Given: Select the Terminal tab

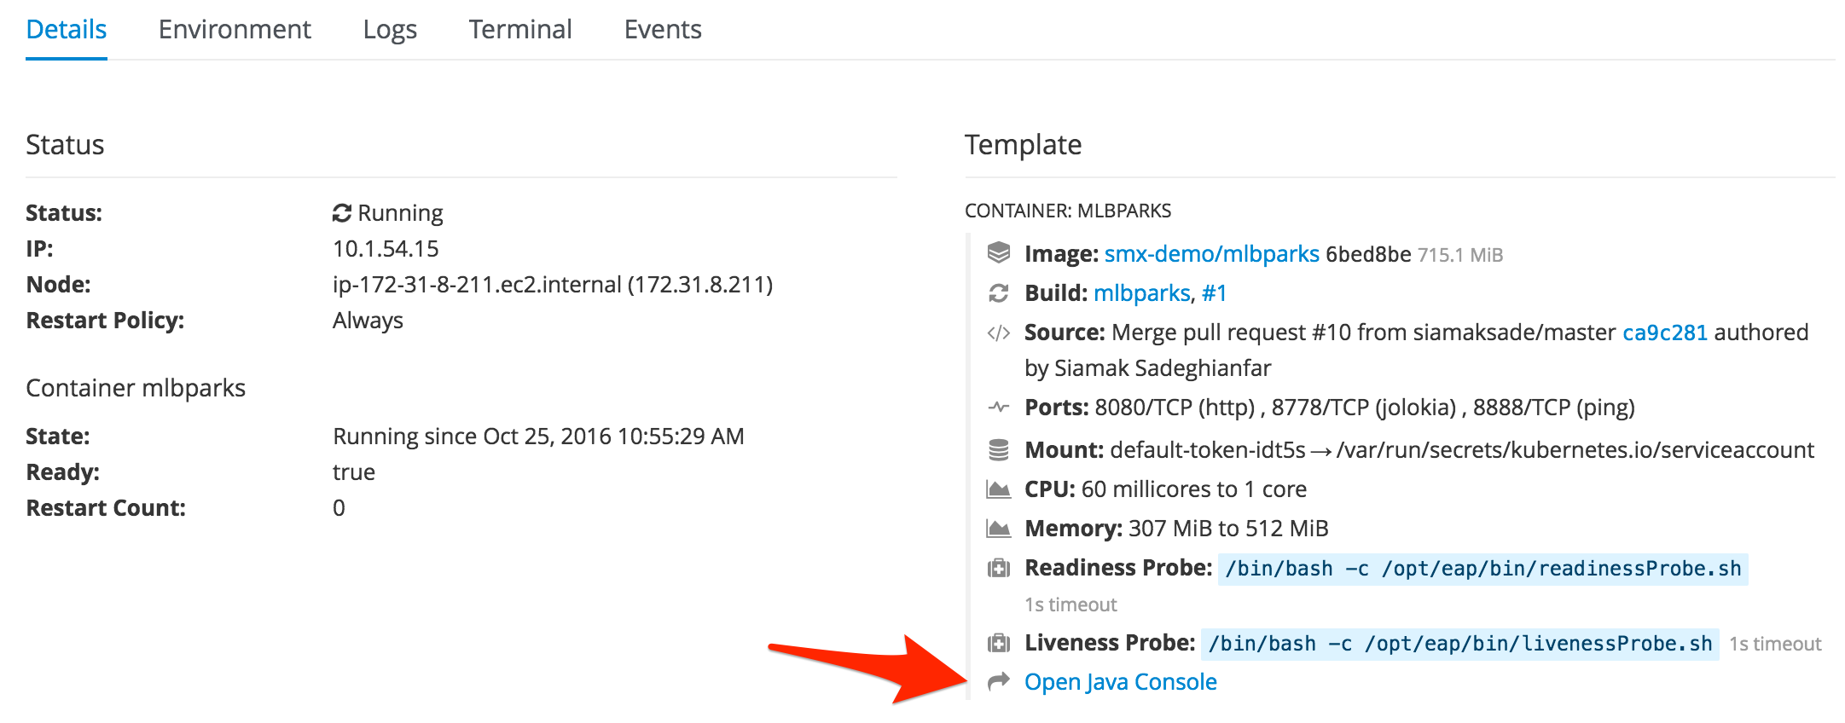Looking at the screenshot, I should coord(520,30).
